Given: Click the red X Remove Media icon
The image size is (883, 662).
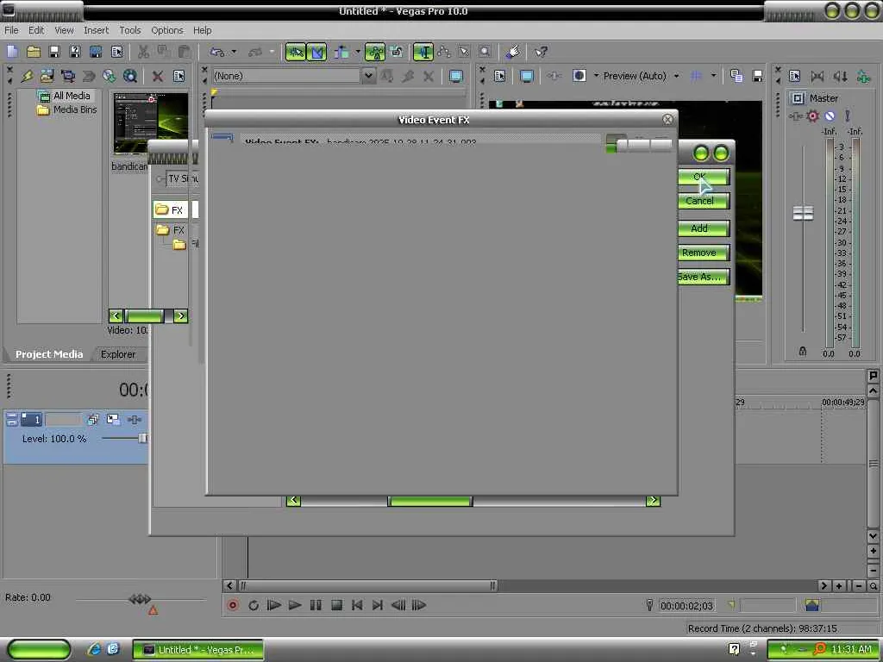Looking at the screenshot, I should click(158, 76).
